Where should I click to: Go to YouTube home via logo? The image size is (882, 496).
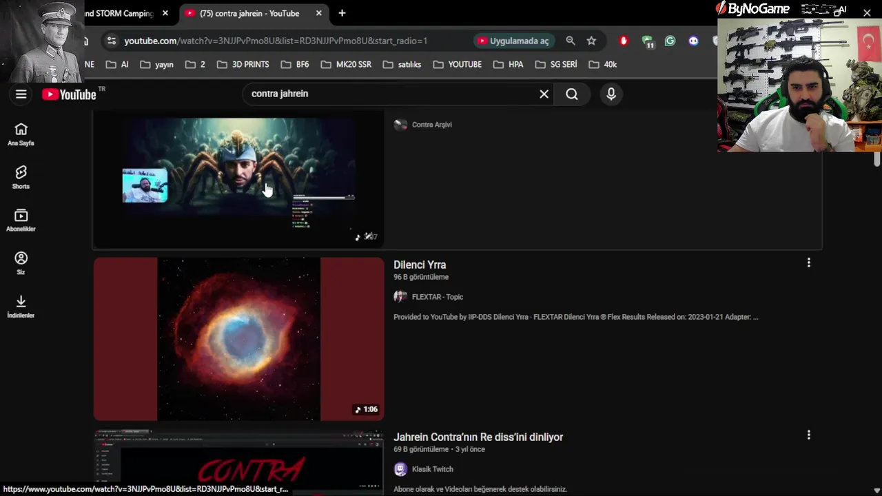(x=69, y=94)
